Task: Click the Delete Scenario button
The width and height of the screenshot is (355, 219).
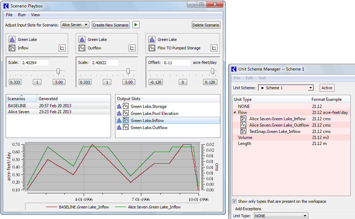Action: click(206, 25)
